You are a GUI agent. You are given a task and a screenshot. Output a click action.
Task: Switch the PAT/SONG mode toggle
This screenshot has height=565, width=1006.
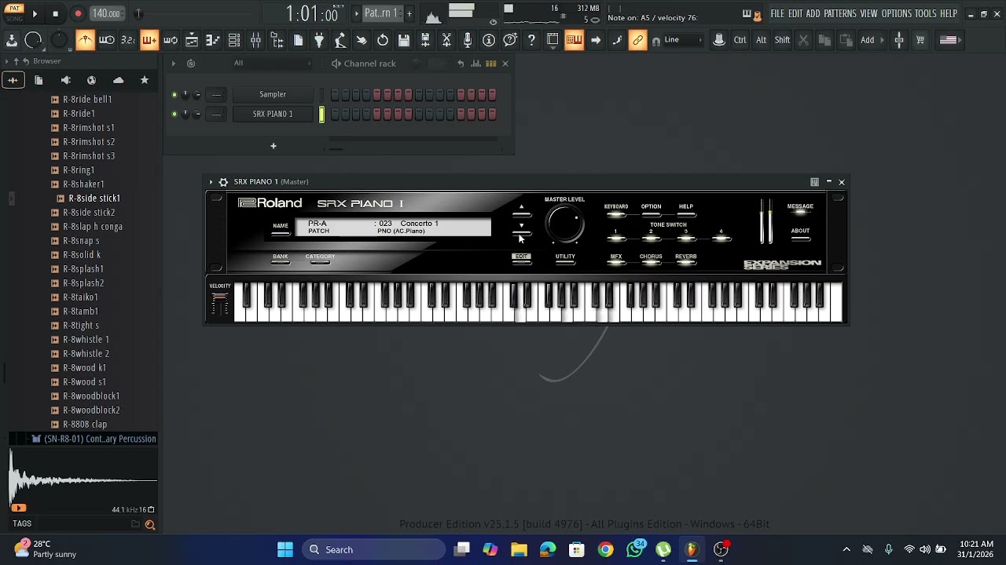[x=14, y=13]
